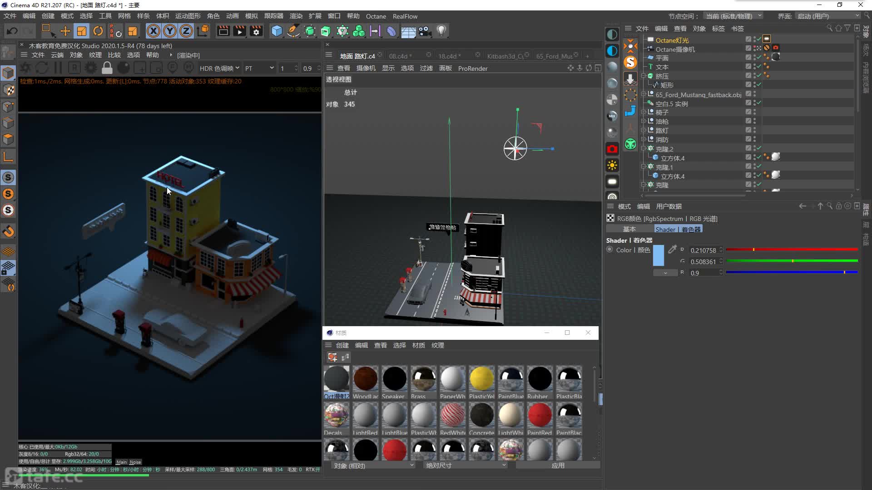Screen dimensions: 872x490
Task: Open the Subdivision Surface generator icon
Action: click(310, 31)
